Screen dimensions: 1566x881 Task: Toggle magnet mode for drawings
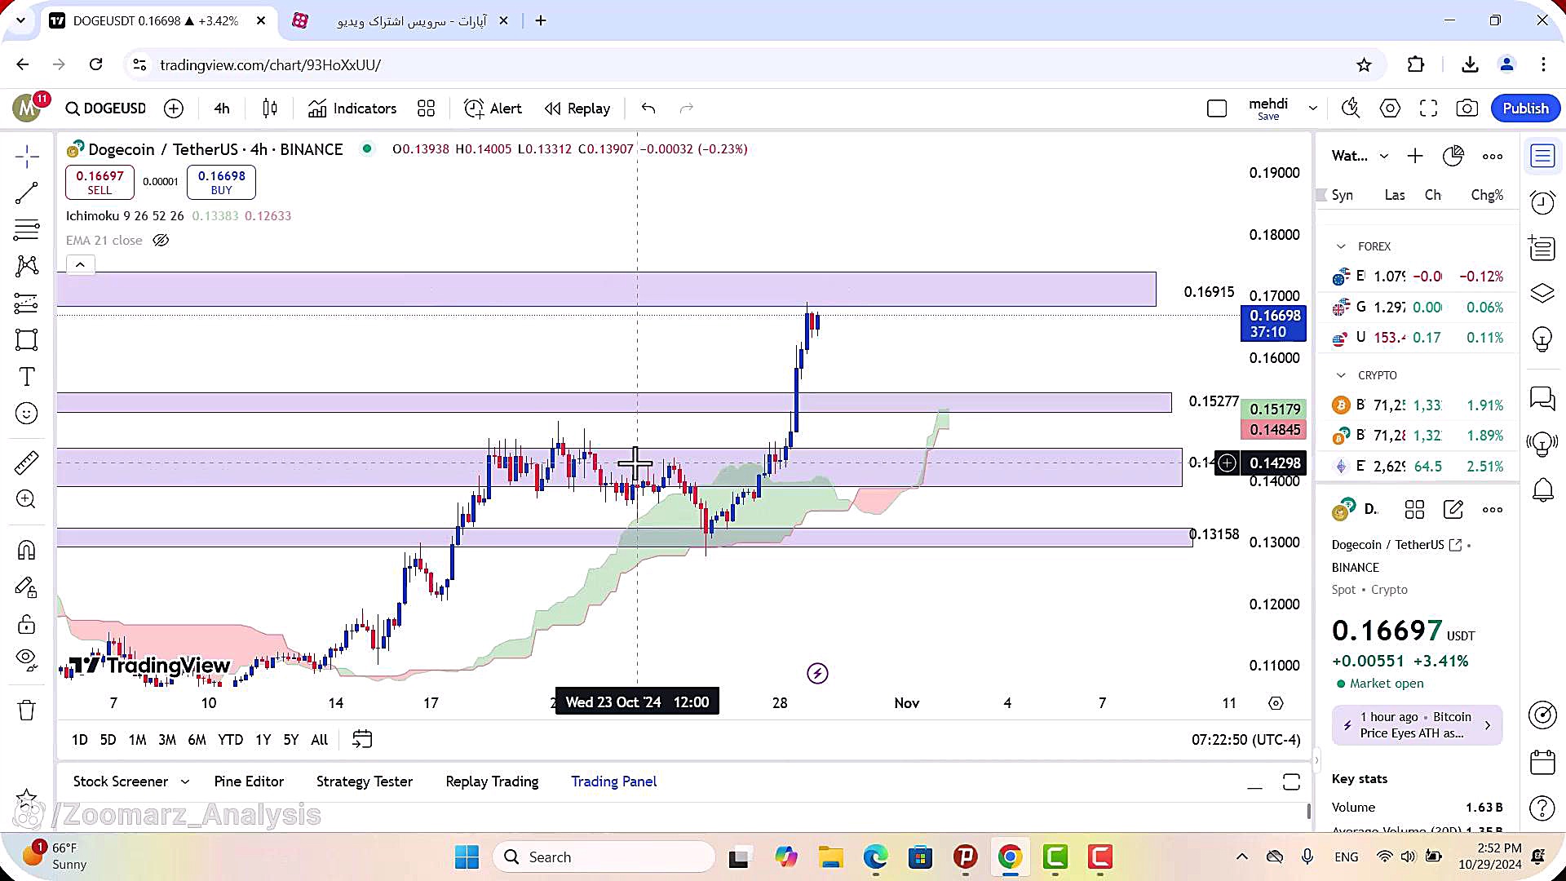(26, 551)
